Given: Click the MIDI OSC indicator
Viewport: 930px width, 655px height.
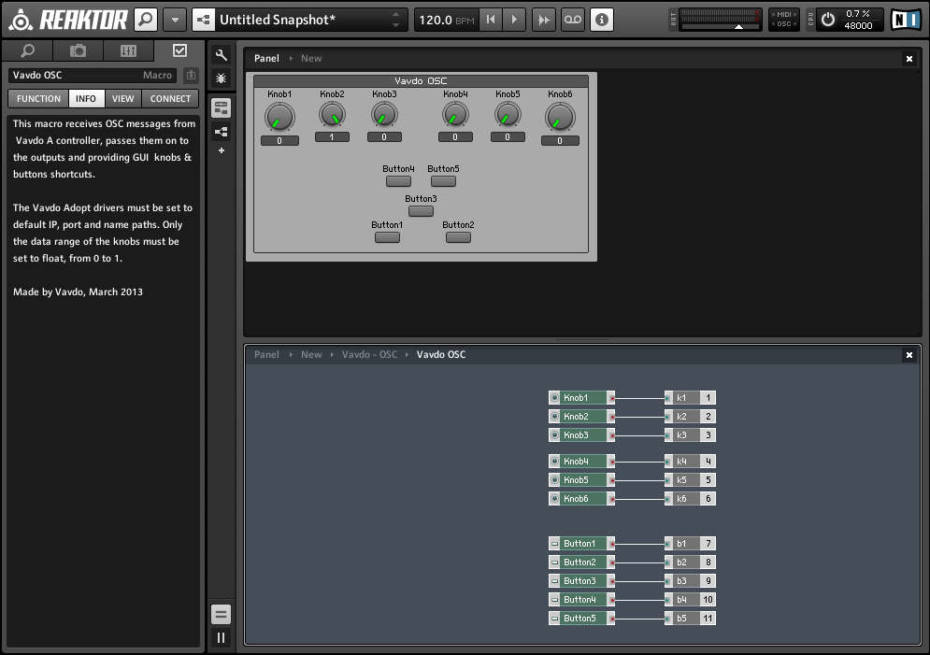Looking at the screenshot, I should 784,20.
